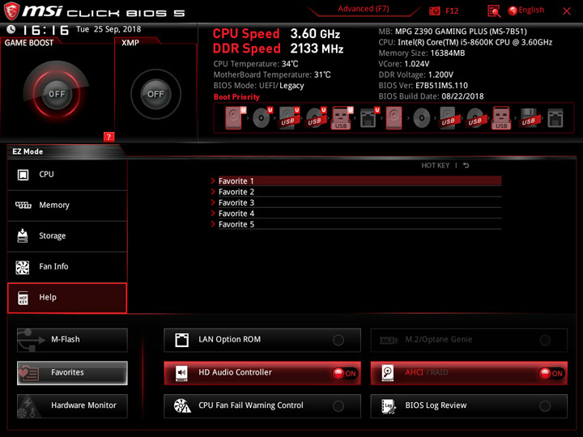Click the HOT KEY label
Image resolution: width=583 pixels, height=437 pixels.
tap(435, 165)
